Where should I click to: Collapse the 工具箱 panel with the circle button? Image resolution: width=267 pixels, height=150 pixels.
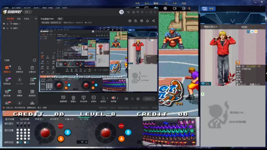pyautogui.click(x=34, y=60)
